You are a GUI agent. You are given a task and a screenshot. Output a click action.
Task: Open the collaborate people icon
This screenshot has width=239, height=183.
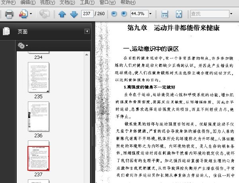point(23,14)
